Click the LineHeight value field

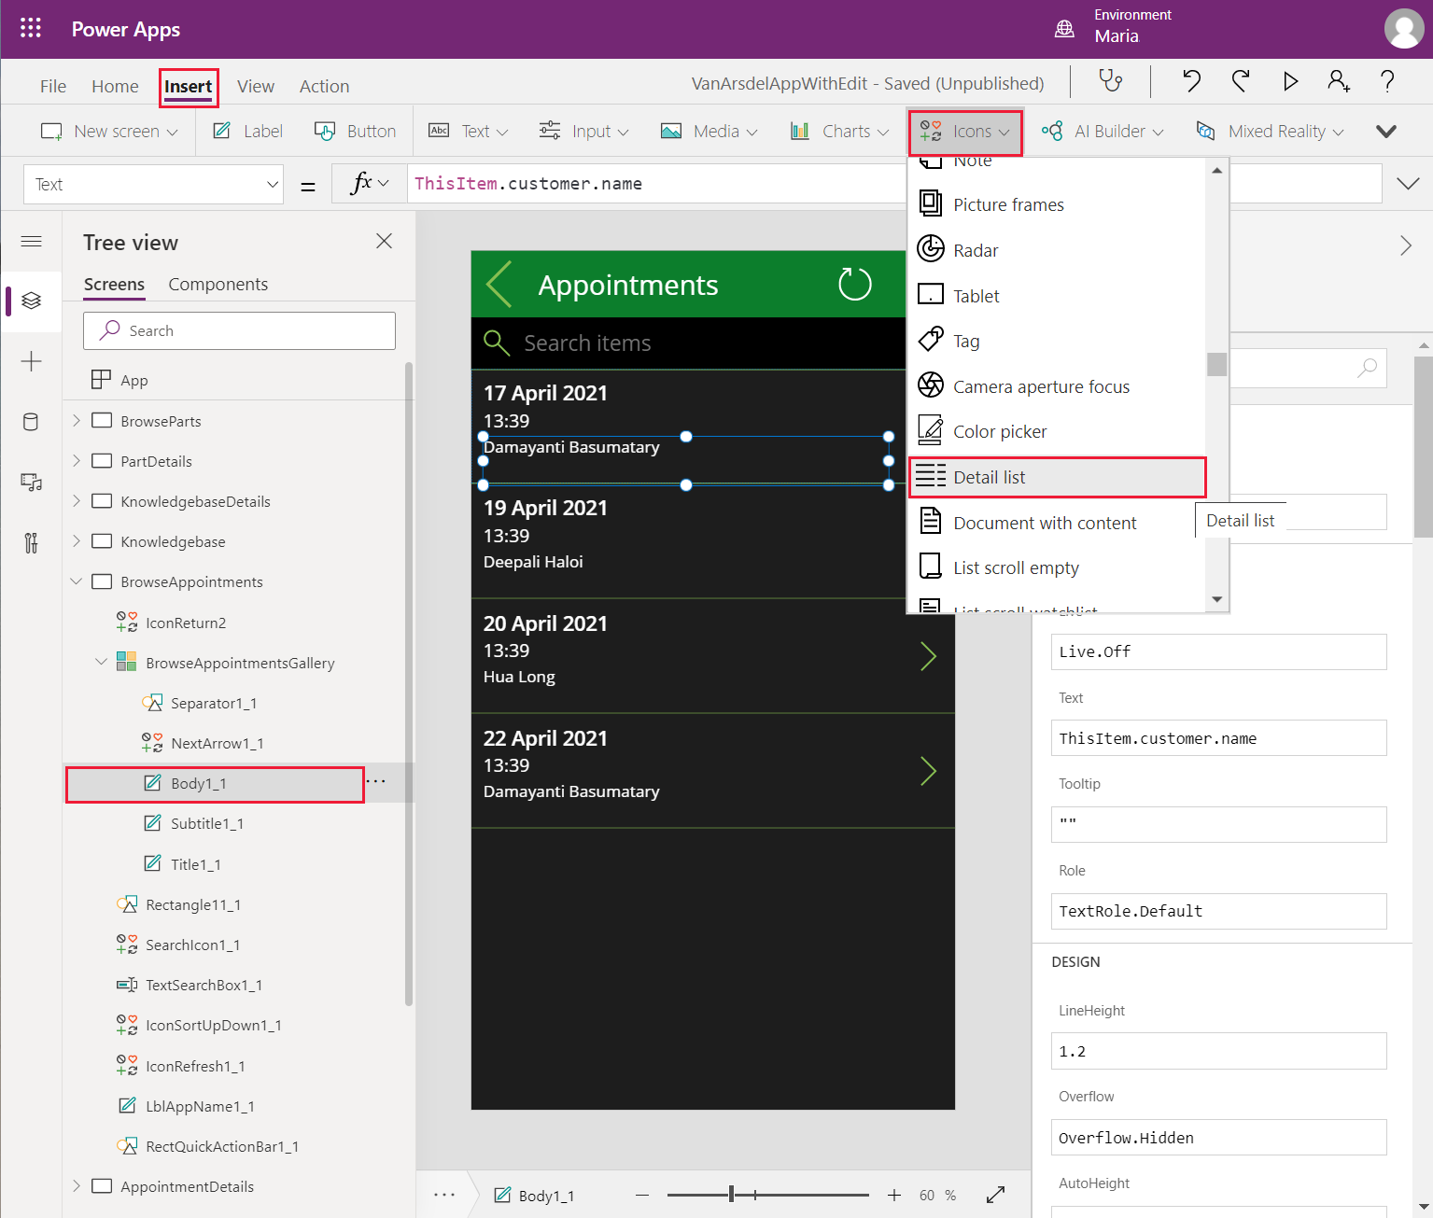(1218, 1051)
